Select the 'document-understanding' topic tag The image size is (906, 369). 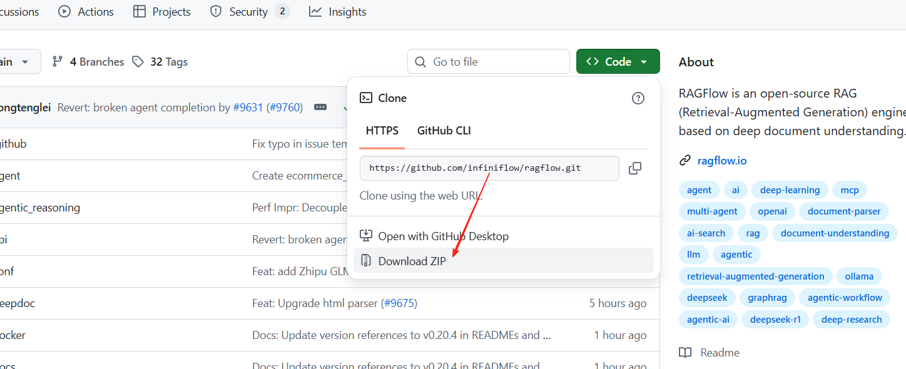click(835, 233)
